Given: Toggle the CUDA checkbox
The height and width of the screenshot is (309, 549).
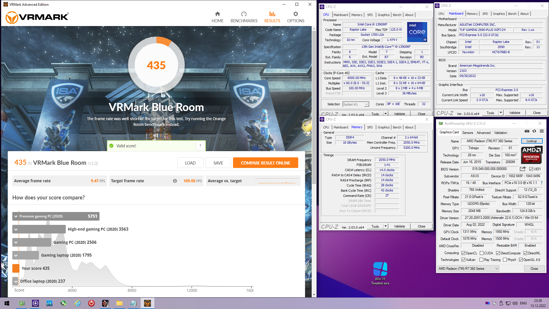Looking at the screenshot, I should pyautogui.click(x=482, y=253).
